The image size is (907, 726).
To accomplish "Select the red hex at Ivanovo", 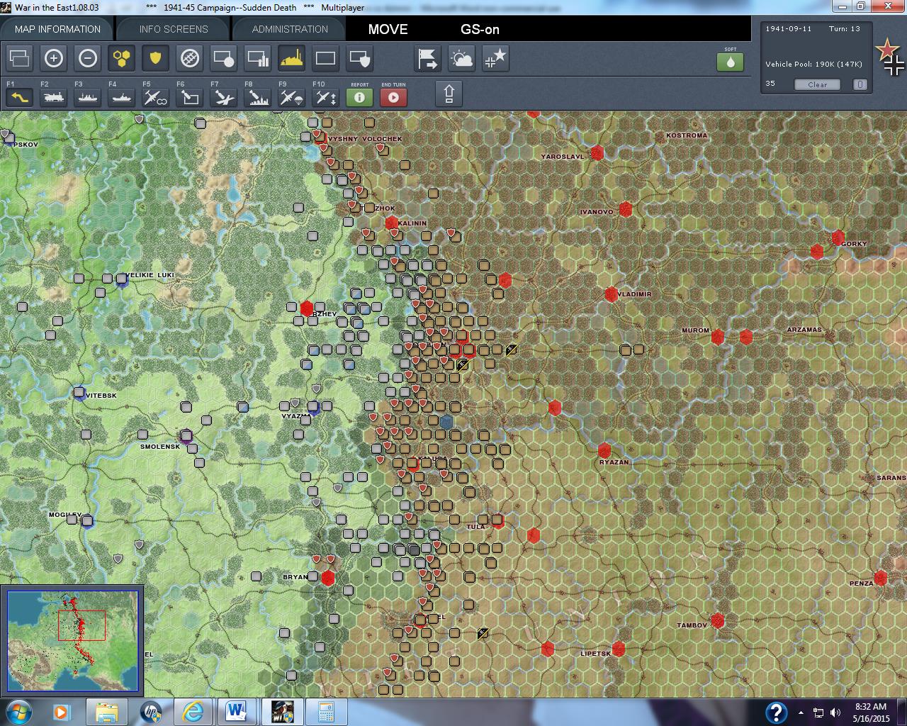I will [625, 209].
